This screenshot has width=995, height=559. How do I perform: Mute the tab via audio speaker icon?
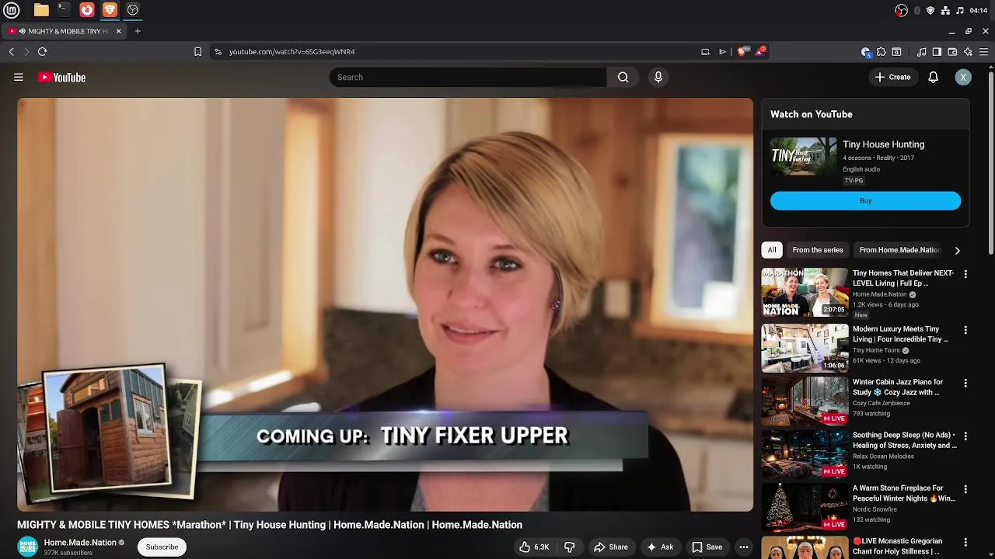(23, 31)
